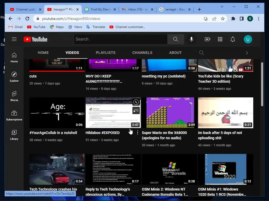Image resolution: width=269 pixels, height=201 pixels.
Task: Click the page vertical scrollbar
Action: 262,84
